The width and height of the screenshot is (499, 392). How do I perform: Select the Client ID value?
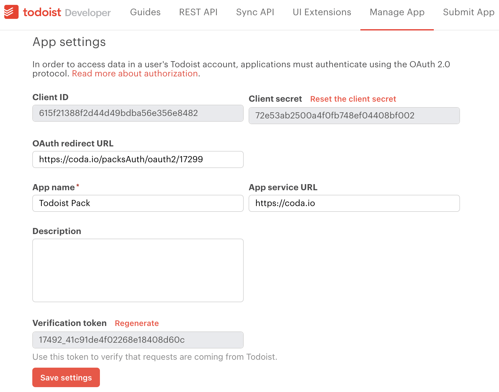pyautogui.click(x=138, y=113)
